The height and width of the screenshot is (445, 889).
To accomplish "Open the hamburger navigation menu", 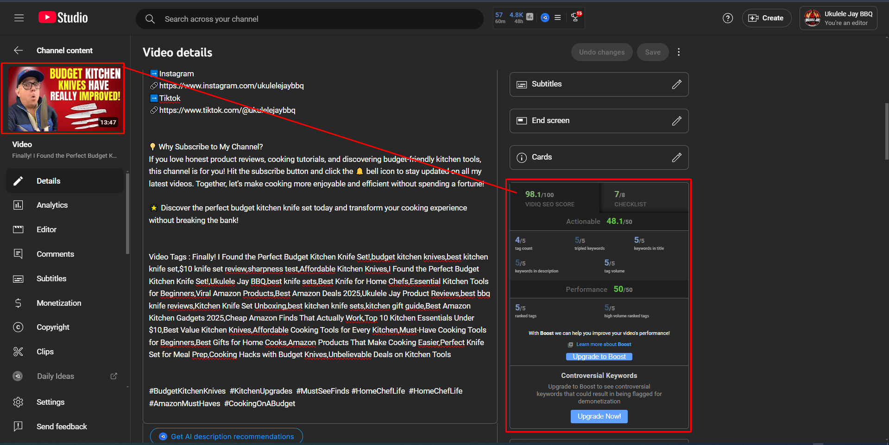I will (19, 18).
